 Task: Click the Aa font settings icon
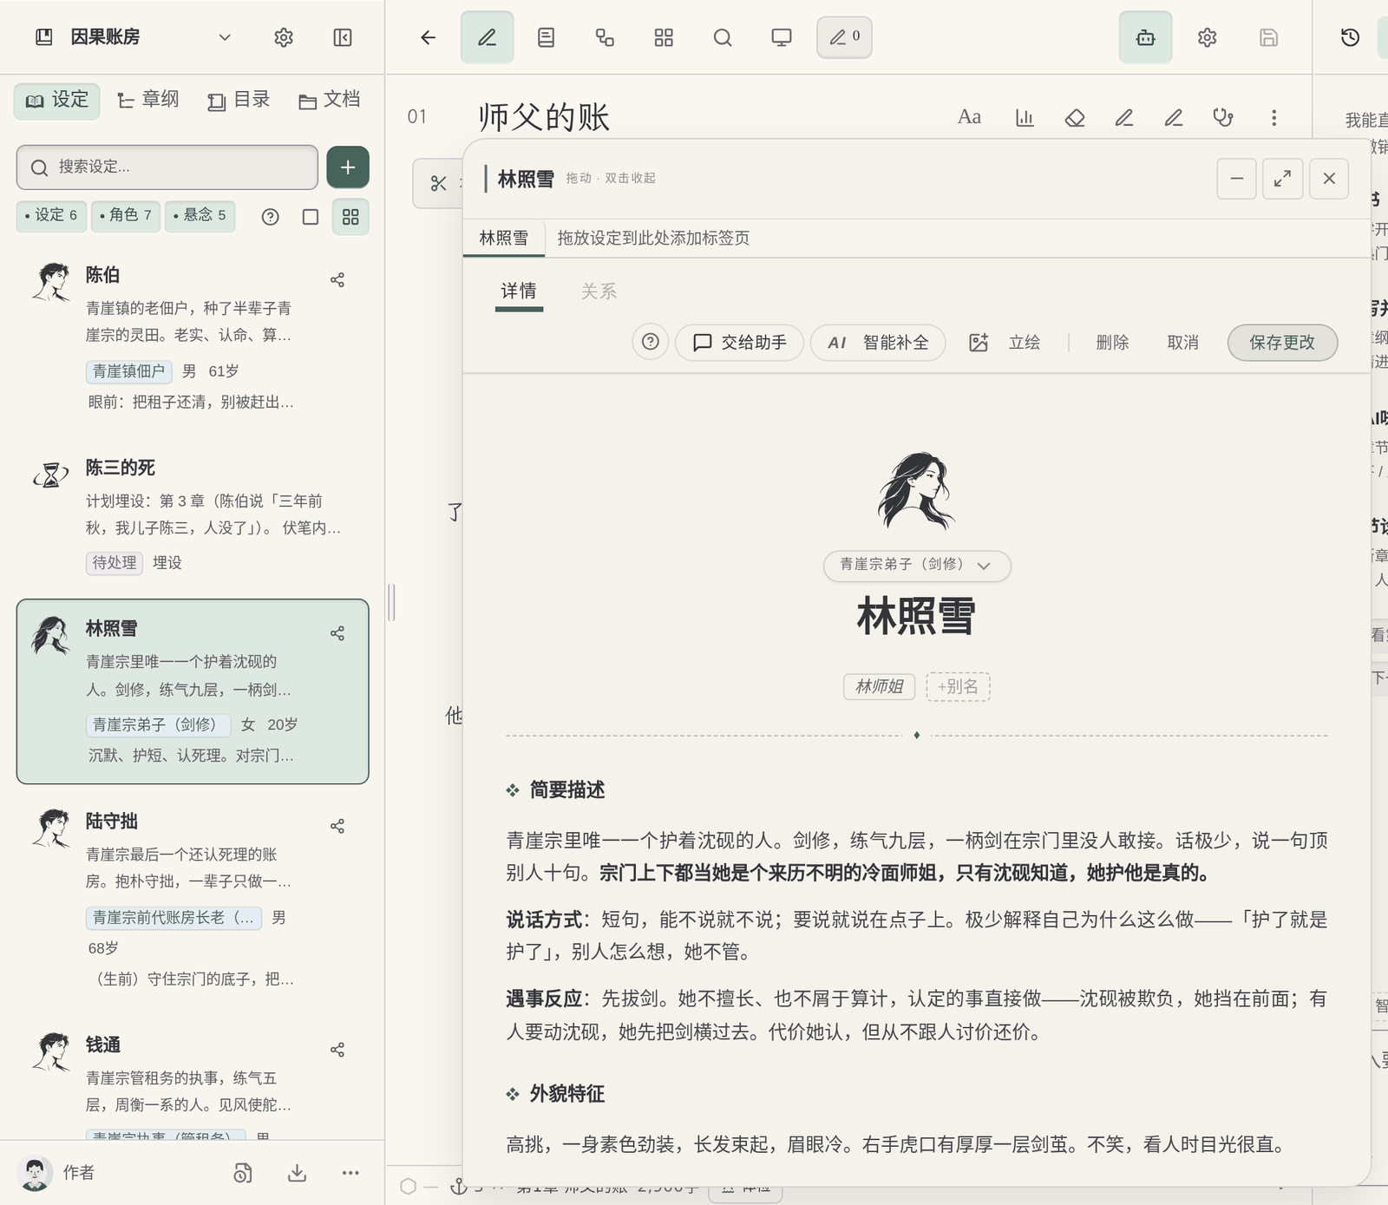pyautogui.click(x=969, y=117)
